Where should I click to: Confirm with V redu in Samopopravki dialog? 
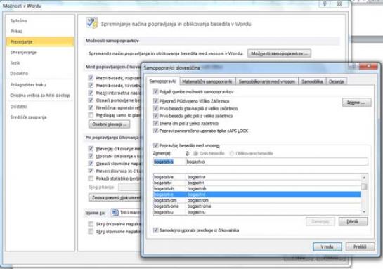tap(327, 247)
